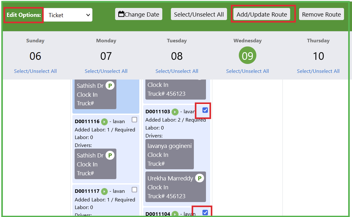Viewport: 352px width, 217px height.
Task: Click the Add/Update Route button
Action: 262,14
